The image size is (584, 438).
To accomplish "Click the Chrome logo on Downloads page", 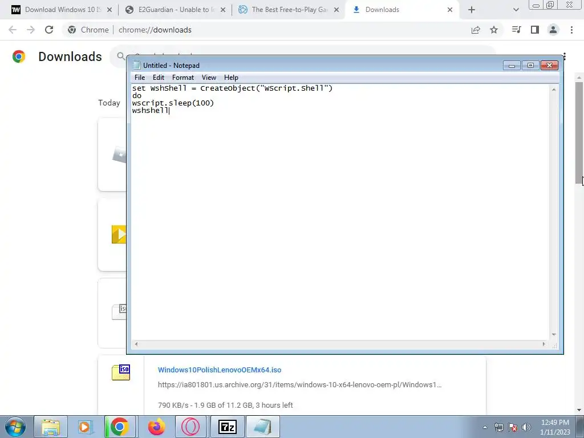I will (19, 56).
